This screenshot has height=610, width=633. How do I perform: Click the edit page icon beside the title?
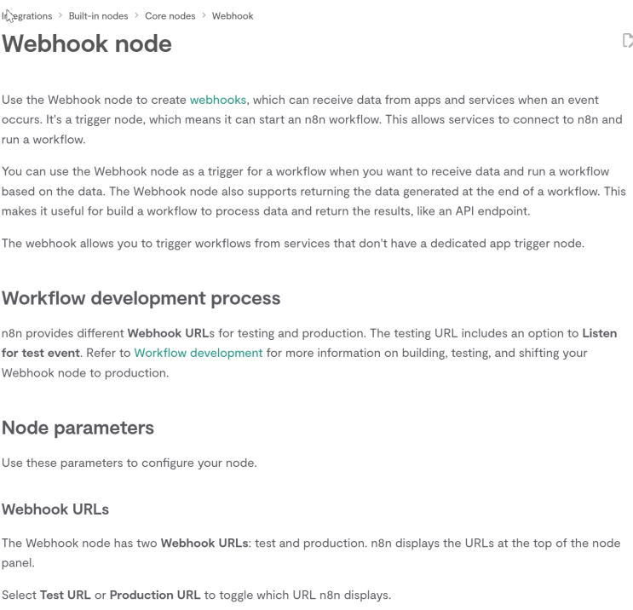627,40
